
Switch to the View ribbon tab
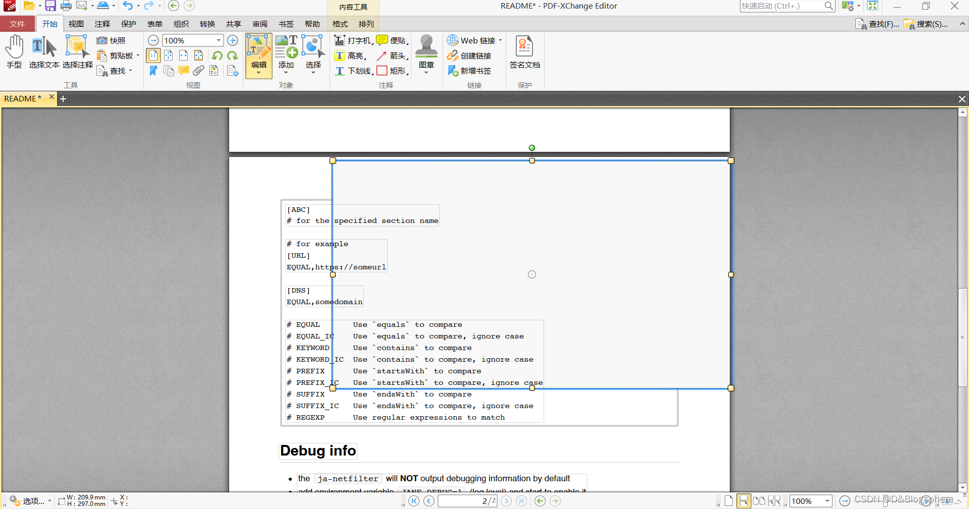click(x=76, y=24)
